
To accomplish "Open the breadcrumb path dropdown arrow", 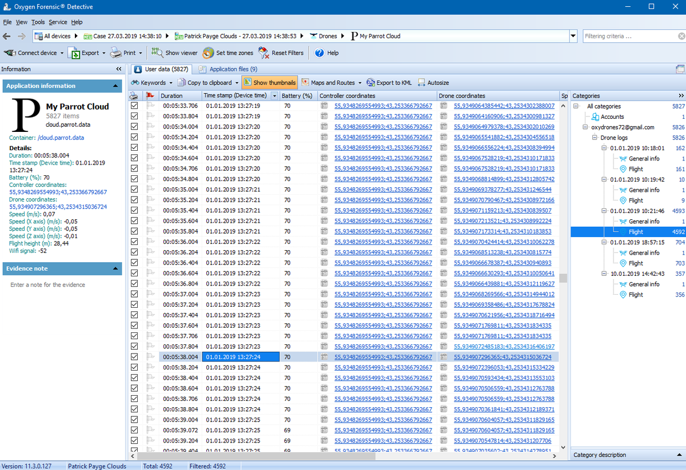I will [573, 36].
